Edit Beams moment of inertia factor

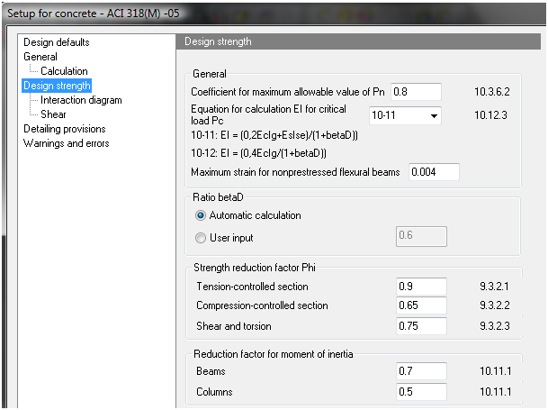click(x=421, y=371)
